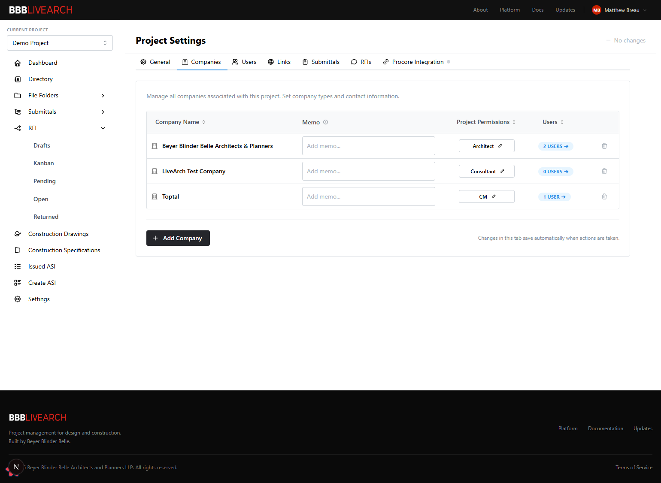Image resolution: width=661 pixels, height=483 pixels.
Task: Open the Demo Project selector dropdown
Action: tap(60, 43)
